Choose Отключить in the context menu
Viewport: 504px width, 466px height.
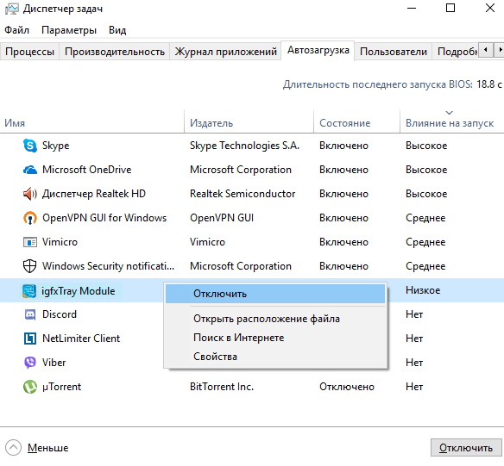[x=275, y=294]
